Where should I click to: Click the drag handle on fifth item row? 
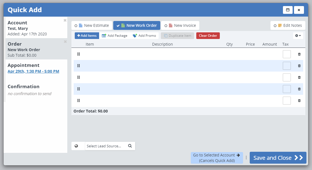(78, 101)
